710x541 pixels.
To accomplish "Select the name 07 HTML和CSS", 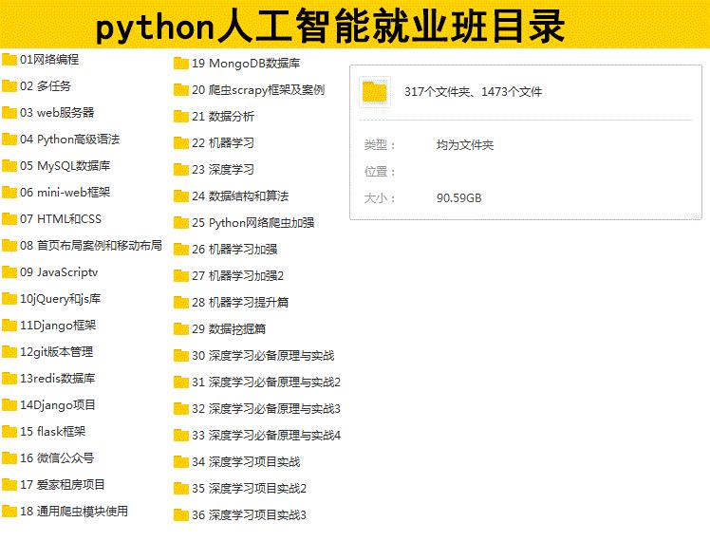I will point(61,219).
